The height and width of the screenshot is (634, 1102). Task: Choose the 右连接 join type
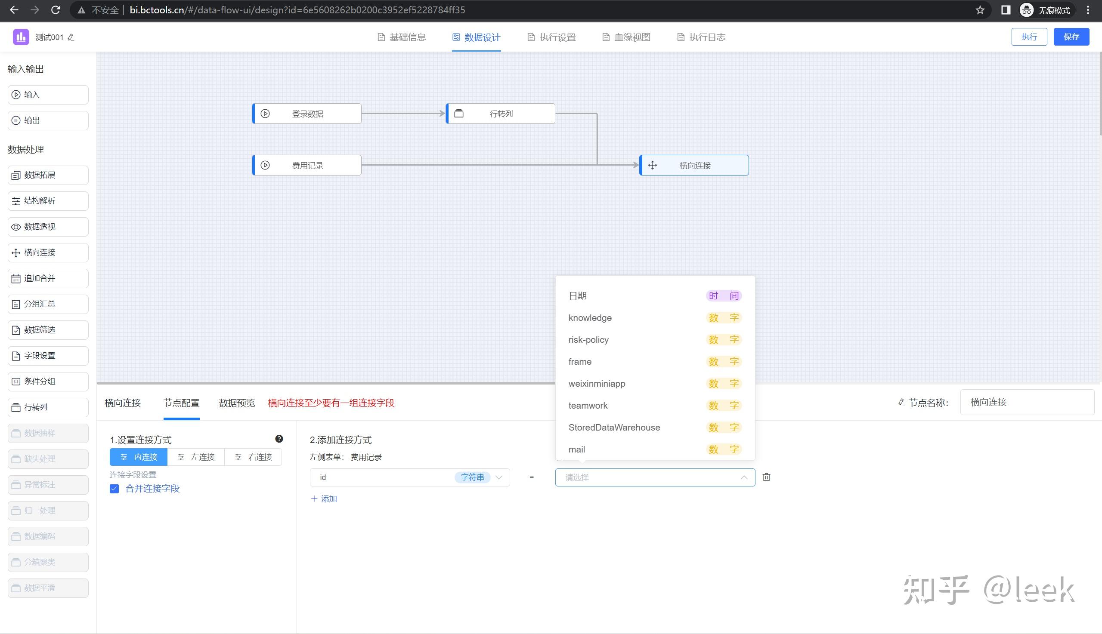point(253,457)
